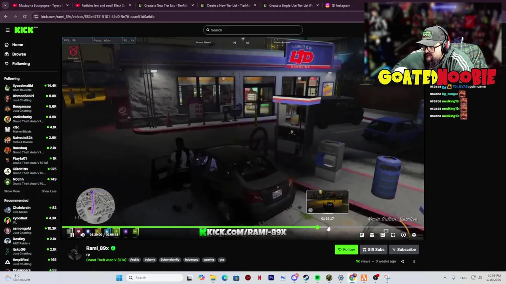Click Gift Subs button
Viewport: 506px width, 284px height.
373,249
